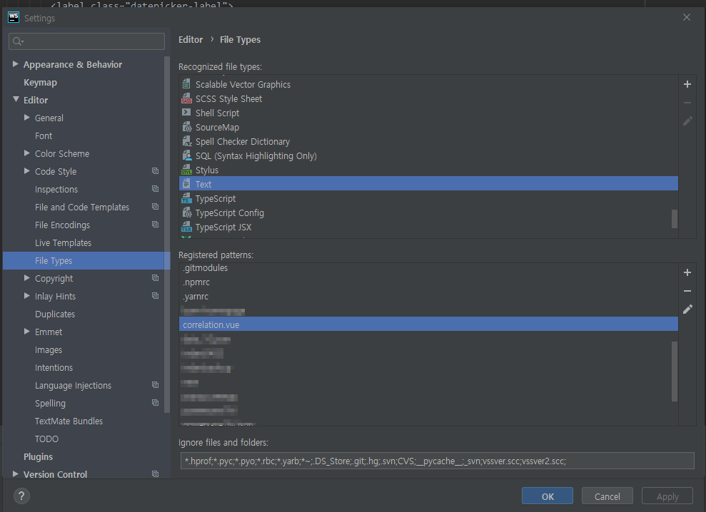Click the Ignore files and folders field
This screenshot has width=706, height=512.
pos(437,461)
